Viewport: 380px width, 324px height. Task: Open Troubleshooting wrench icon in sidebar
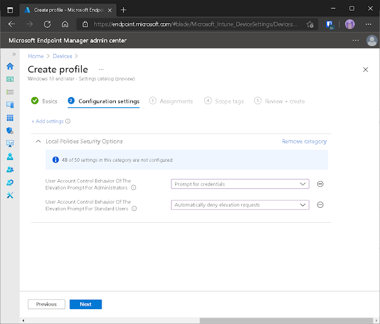9,195
